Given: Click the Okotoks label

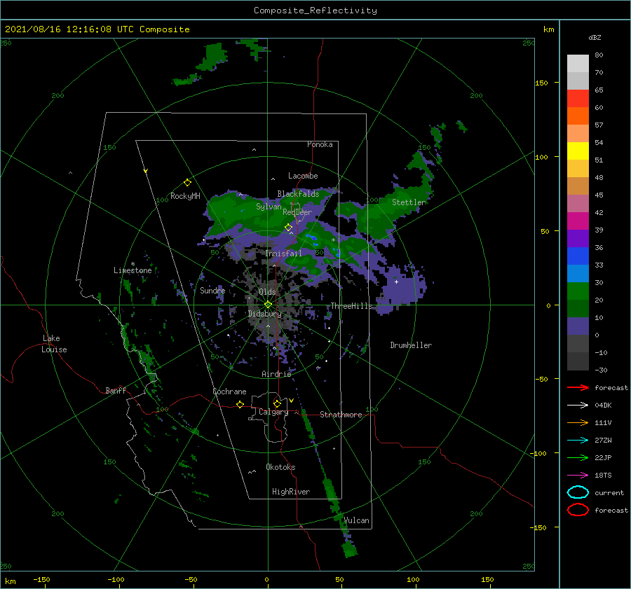Looking at the screenshot, I should (280, 467).
